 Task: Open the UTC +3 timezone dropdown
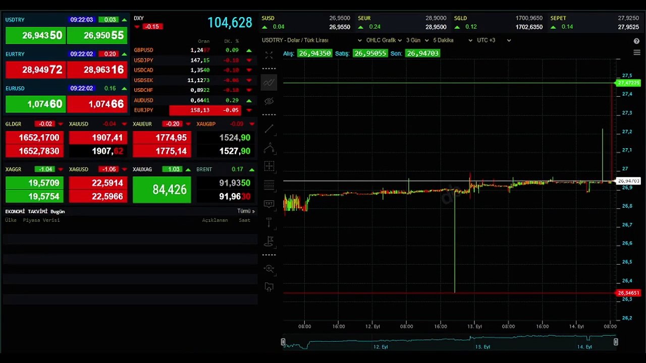pyautogui.click(x=494, y=40)
